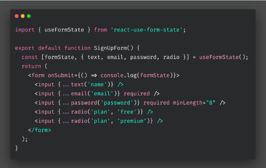Click the 'password' string argument
Viewport: 266px width, 168px height.
(117, 103)
